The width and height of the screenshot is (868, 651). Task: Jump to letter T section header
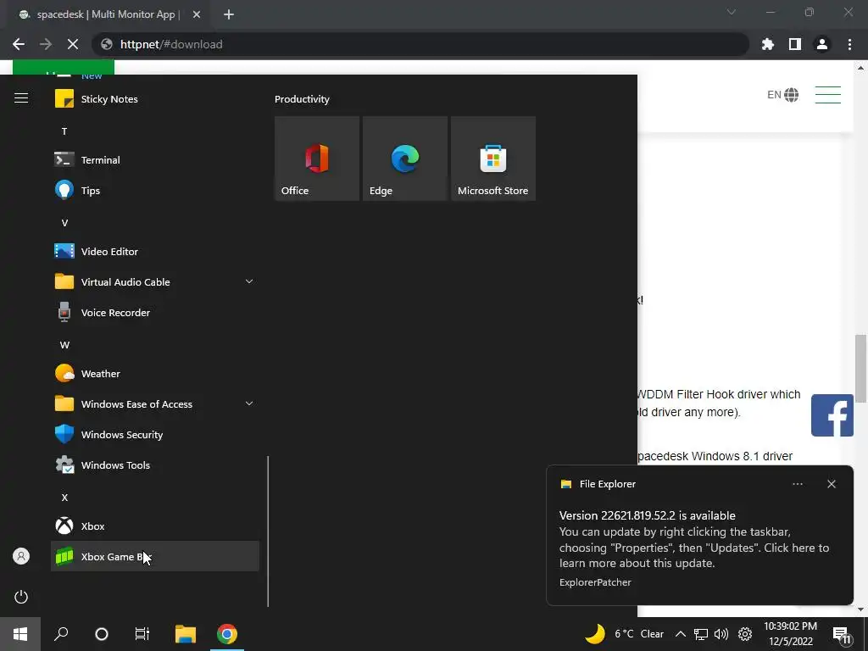click(x=64, y=131)
